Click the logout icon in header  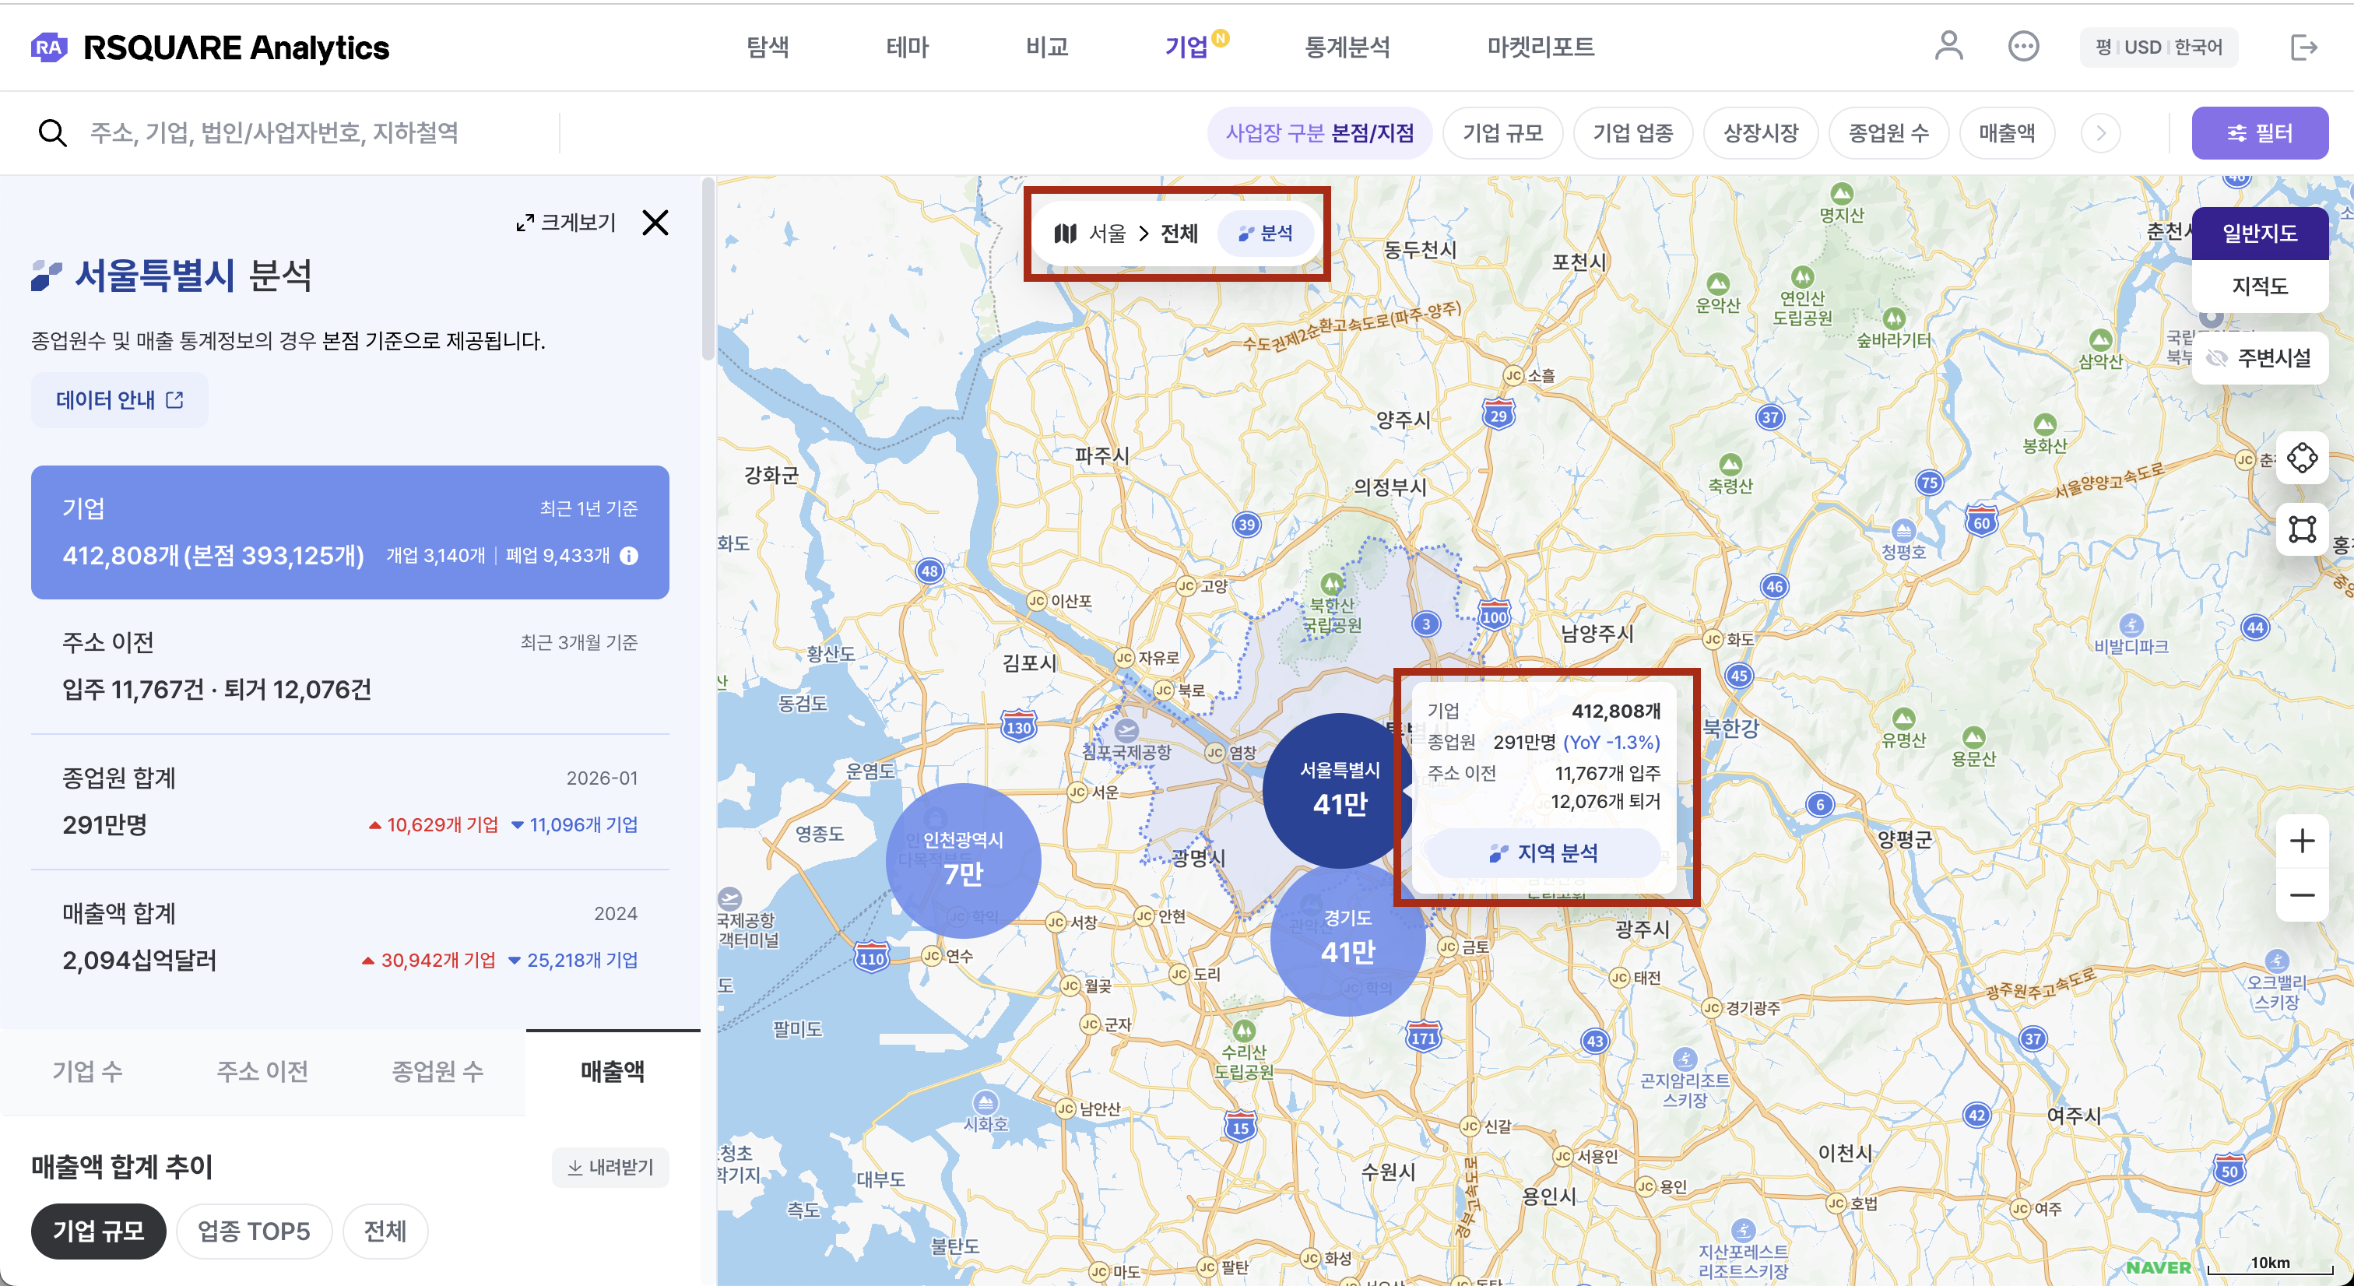(2303, 47)
